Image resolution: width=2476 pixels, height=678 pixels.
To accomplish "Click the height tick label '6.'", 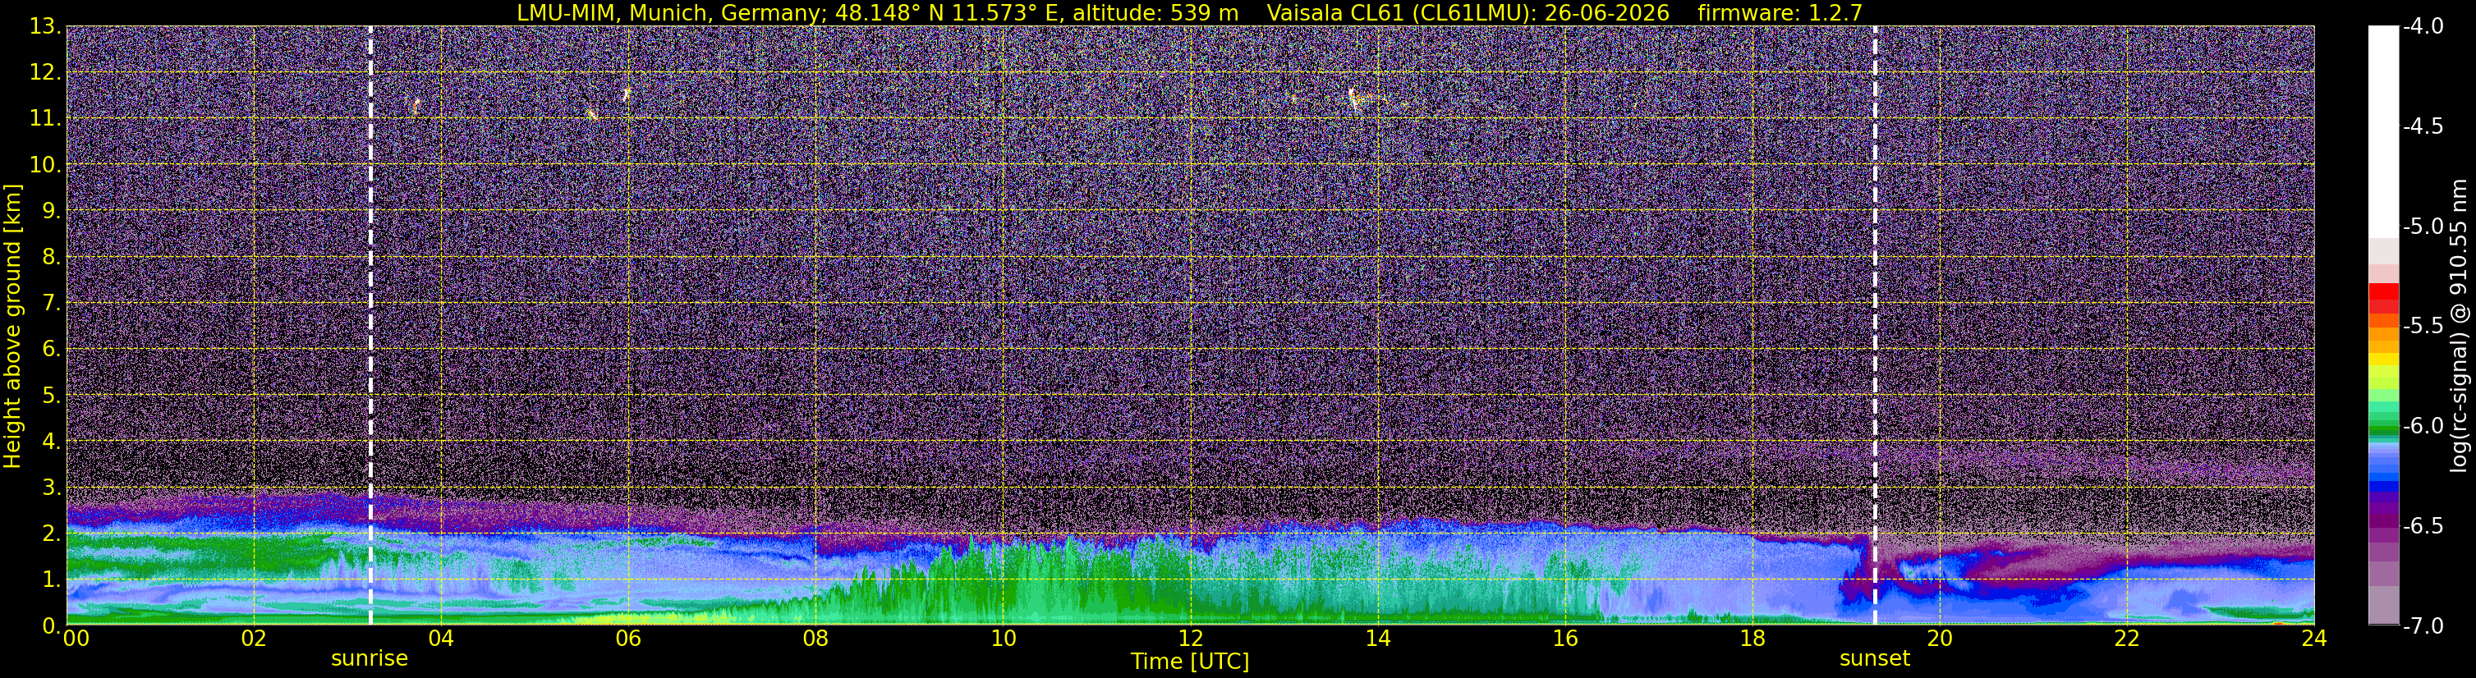I will click(x=52, y=349).
